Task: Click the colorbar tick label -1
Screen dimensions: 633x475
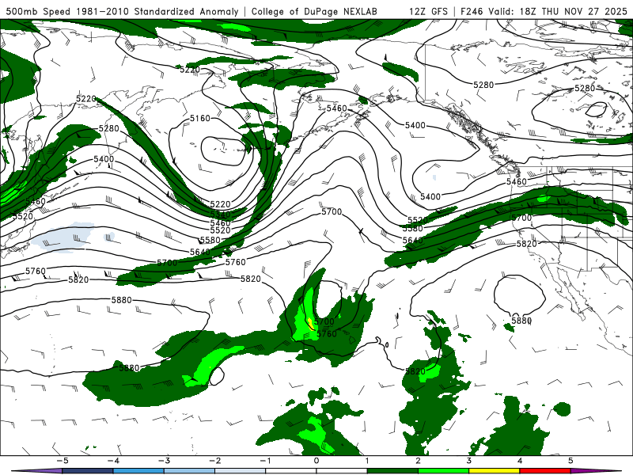Action: click(x=265, y=461)
